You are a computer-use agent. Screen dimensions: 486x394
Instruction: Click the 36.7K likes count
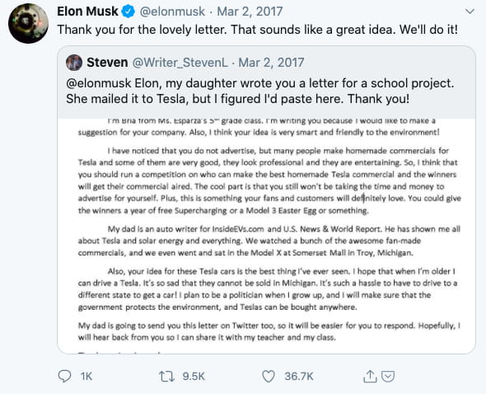click(x=299, y=377)
